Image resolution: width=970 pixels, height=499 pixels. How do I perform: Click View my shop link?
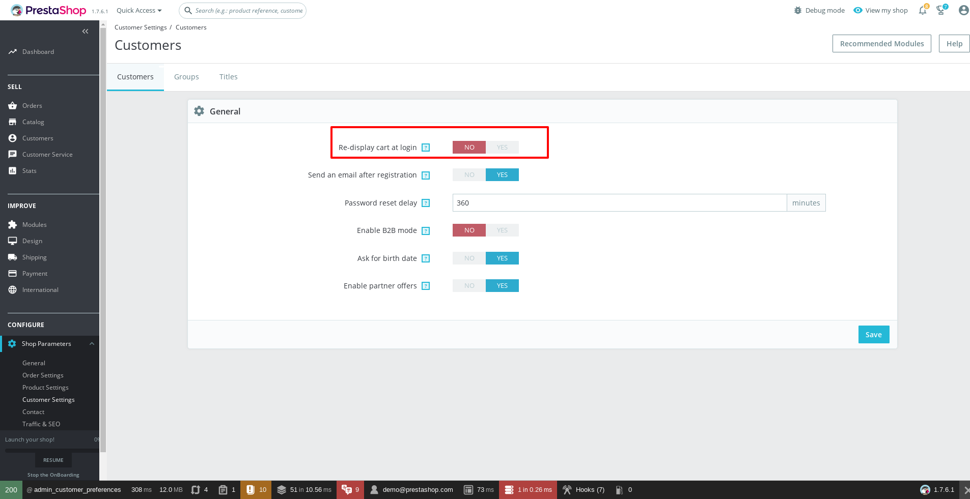pos(881,10)
